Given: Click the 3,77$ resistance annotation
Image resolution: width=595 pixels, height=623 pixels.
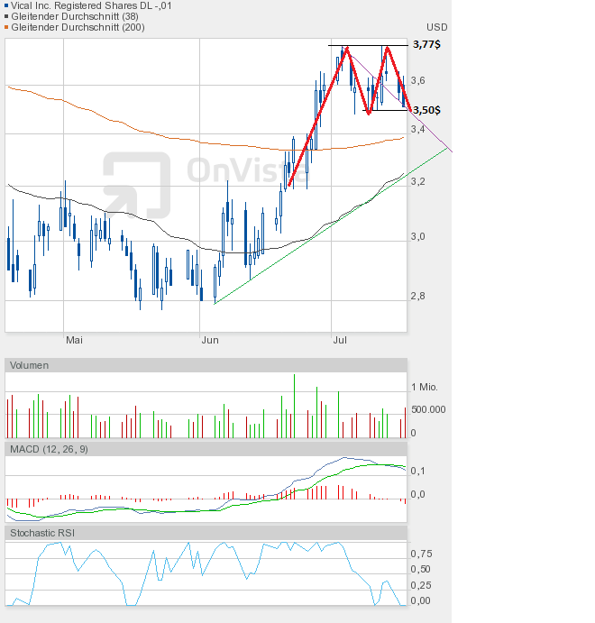Looking at the screenshot, I should point(426,44).
